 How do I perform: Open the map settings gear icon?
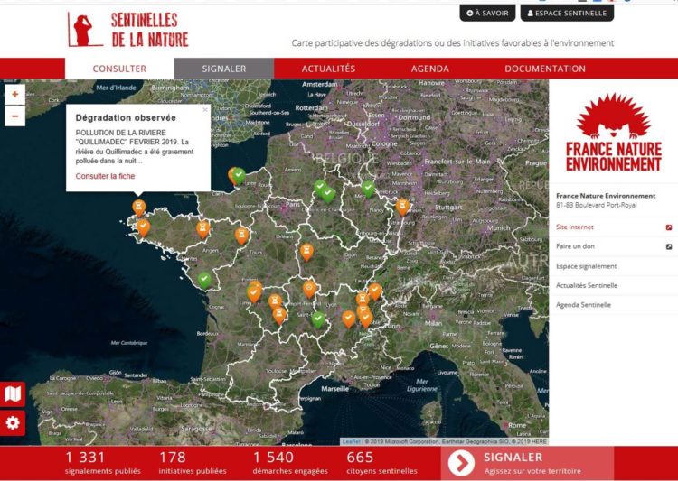13,422
